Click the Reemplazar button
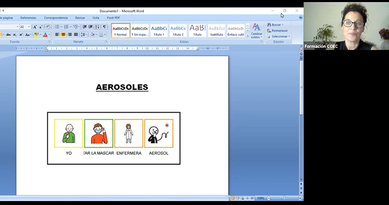This screenshot has width=389, height=205. click(279, 31)
